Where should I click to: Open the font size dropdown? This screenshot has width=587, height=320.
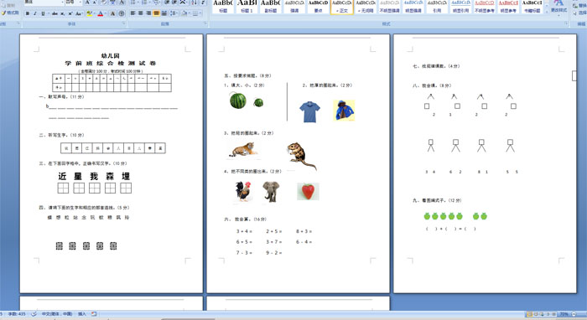coord(81,3)
